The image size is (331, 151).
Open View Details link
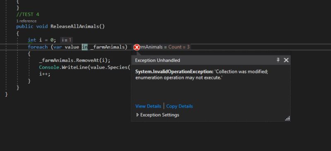(x=148, y=106)
